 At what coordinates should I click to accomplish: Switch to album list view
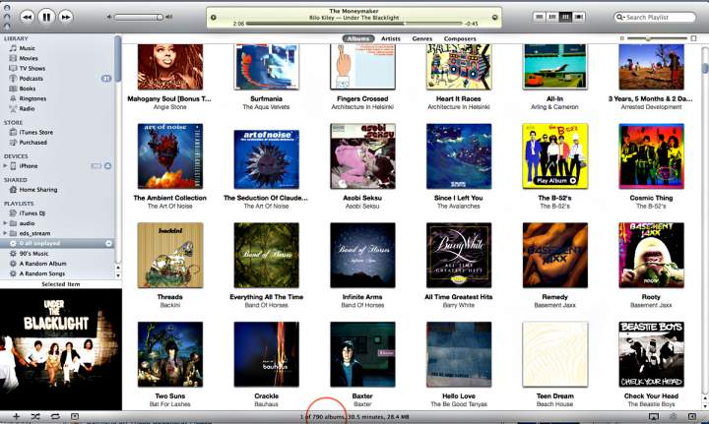point(552,17)
